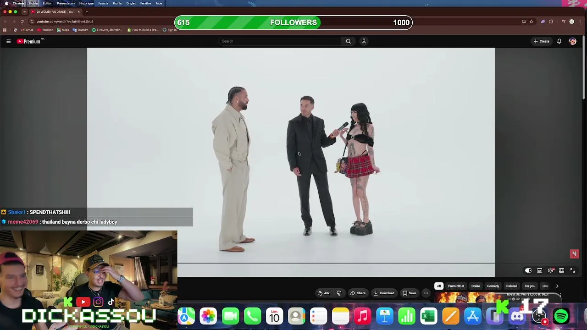This screenshot has width=587, height=330.
Task: Open Photos app in the Dock
Action: pyautogui.click(x=208, y=316)
